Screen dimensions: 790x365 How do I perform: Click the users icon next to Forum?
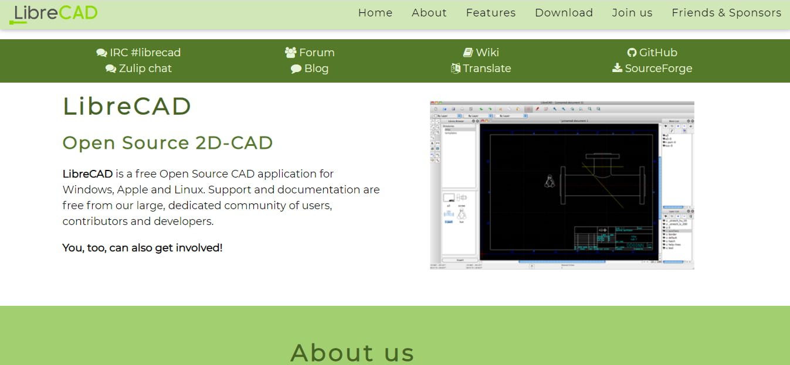(291, 53)
